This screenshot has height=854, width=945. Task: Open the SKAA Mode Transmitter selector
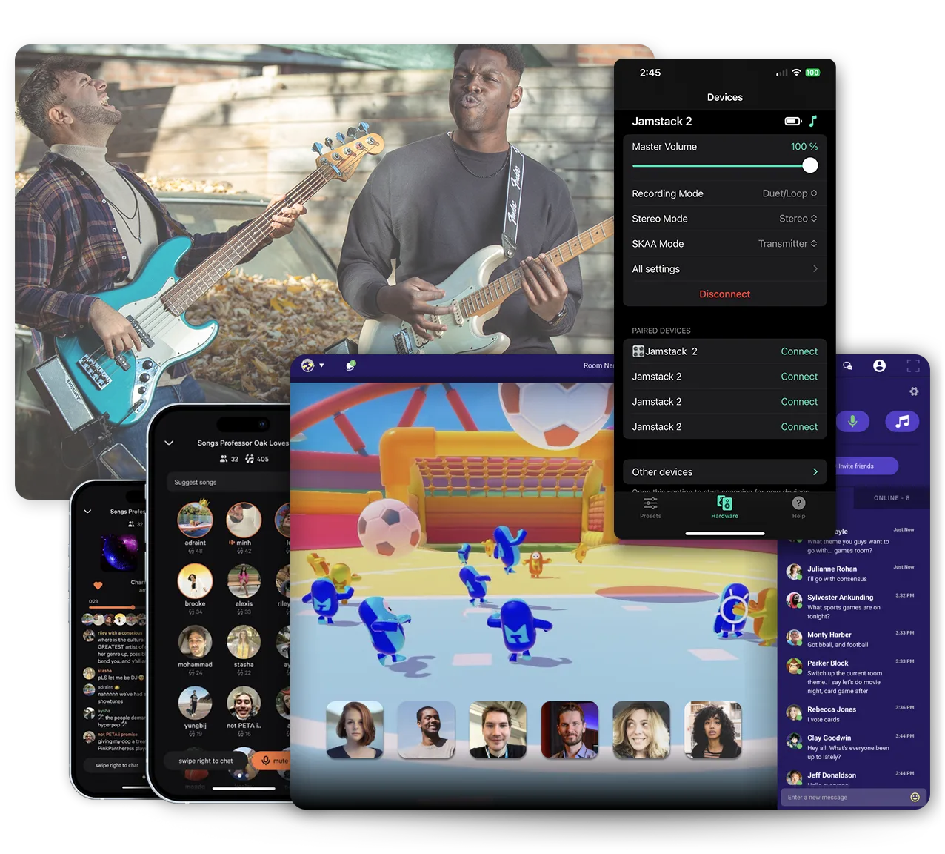[787, 244]
